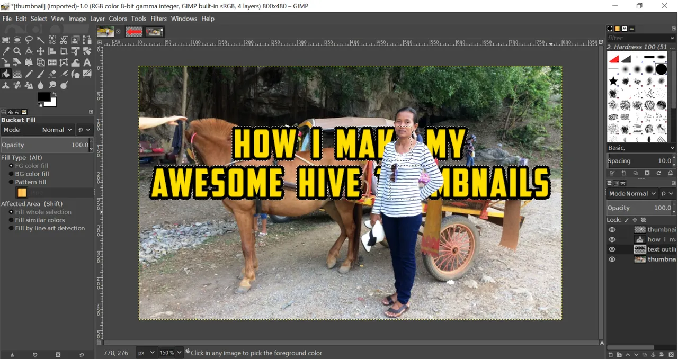This screenshot has width=678, height=359.
Task: Click the black foreground color swatch
Action: [x=43, y=96]
